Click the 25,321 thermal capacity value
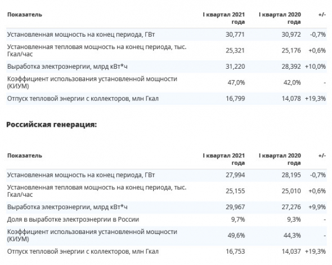 click(235, 51)
